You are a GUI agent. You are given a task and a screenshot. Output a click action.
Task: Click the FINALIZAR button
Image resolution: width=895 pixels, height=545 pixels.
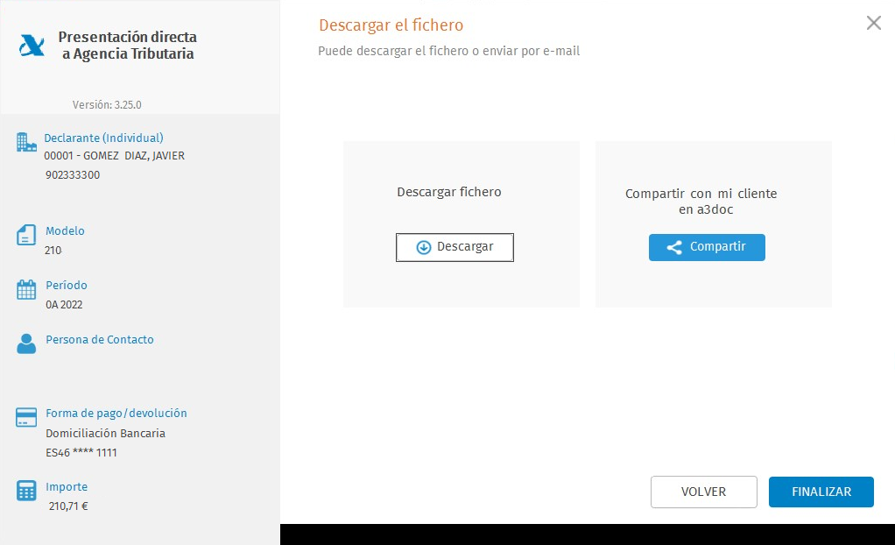coord(821,492)
